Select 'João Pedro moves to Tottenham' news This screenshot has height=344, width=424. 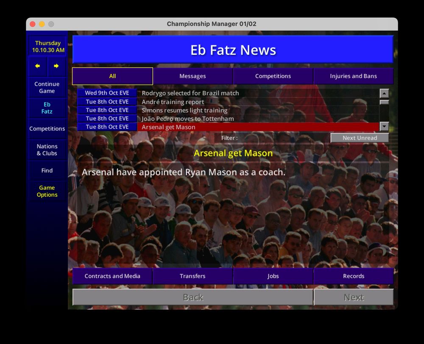258,118
